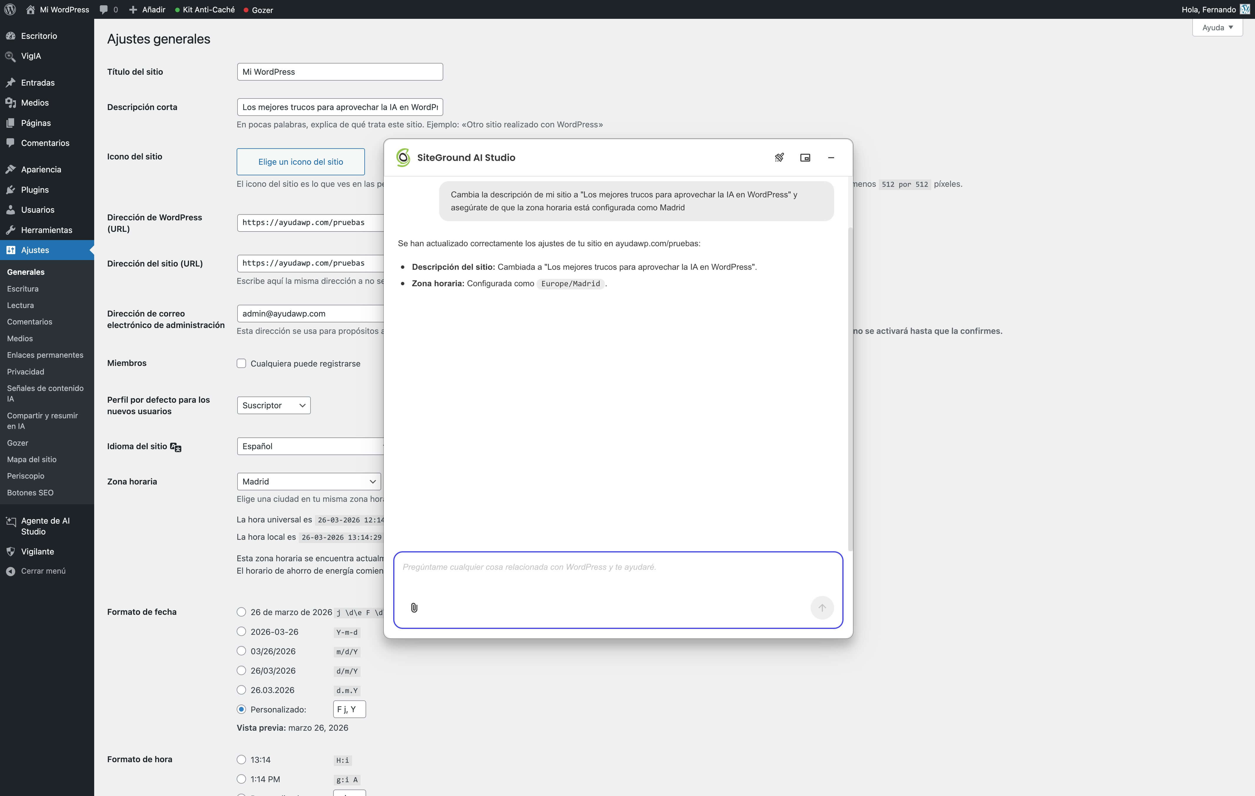Collapse sidebar with Cerrar menú

(x=47, y=571)
